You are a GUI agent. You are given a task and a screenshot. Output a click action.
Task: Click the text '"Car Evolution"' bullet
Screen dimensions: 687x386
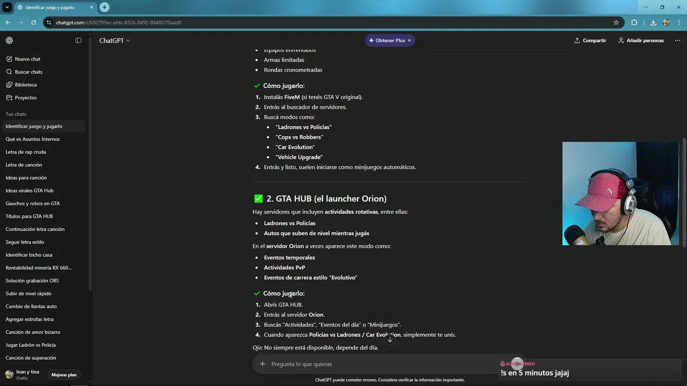click(295, 147)
